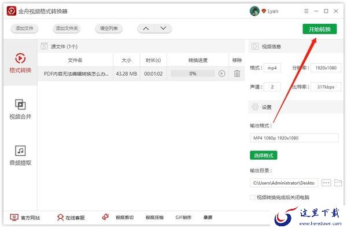Click the 金舟视频格式转换器 app logo icon

[12, 11]
